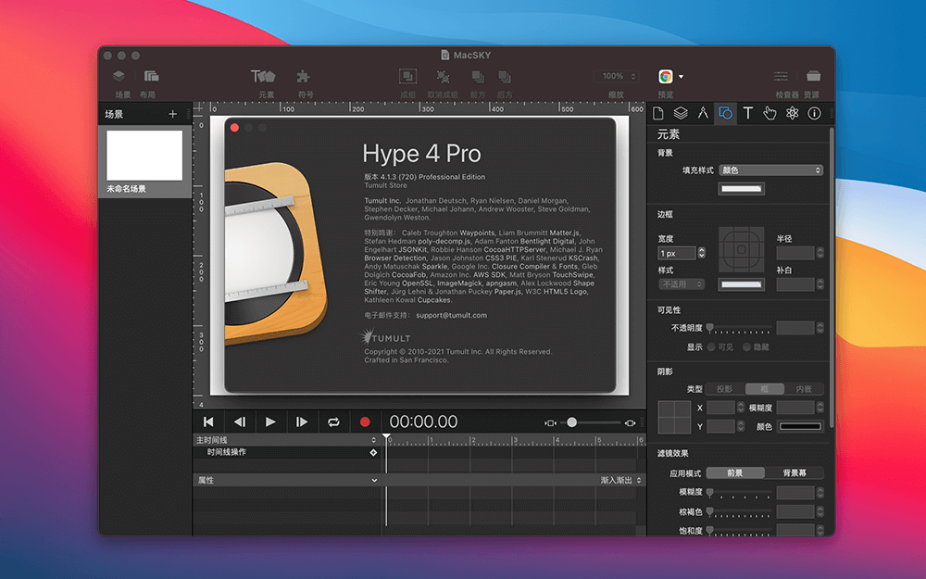
Task: Click the 不透明度 opacity slider
Action: click(741, 328)
